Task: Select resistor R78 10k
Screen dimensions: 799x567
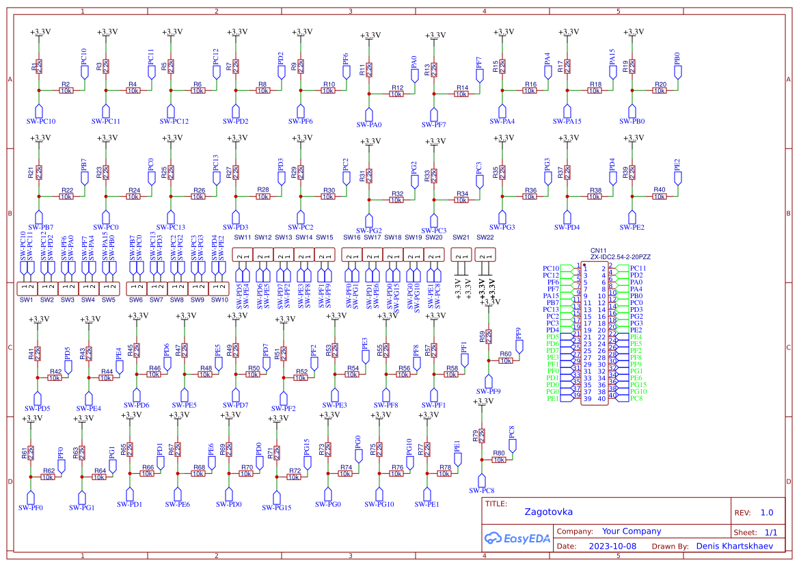Action: point(444,474)
